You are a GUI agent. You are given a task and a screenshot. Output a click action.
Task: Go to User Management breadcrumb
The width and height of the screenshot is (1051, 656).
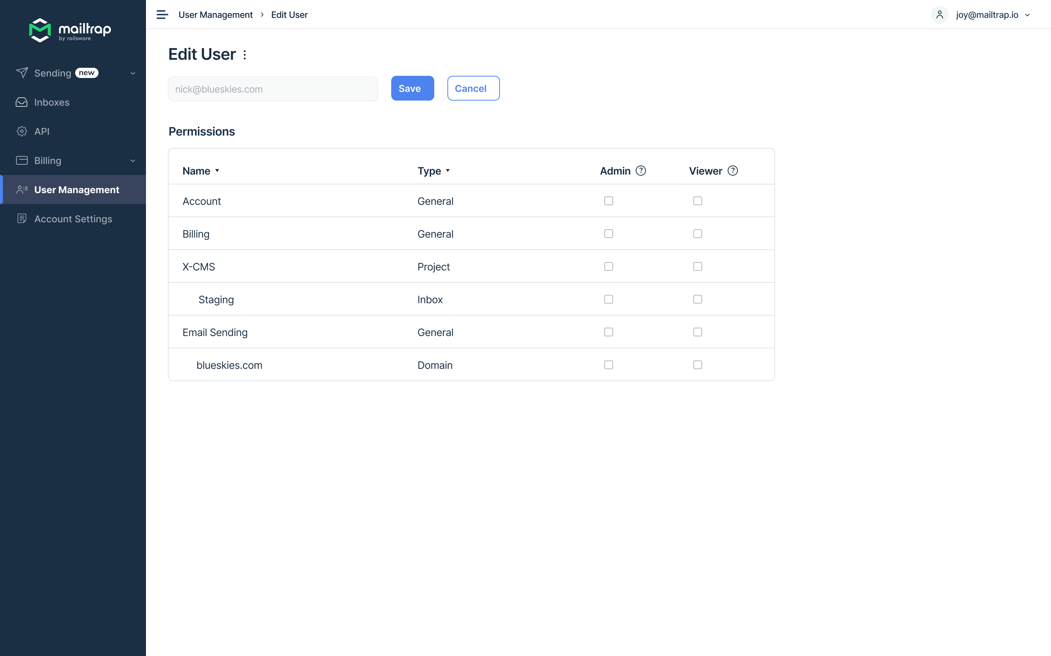coord(215,15)
